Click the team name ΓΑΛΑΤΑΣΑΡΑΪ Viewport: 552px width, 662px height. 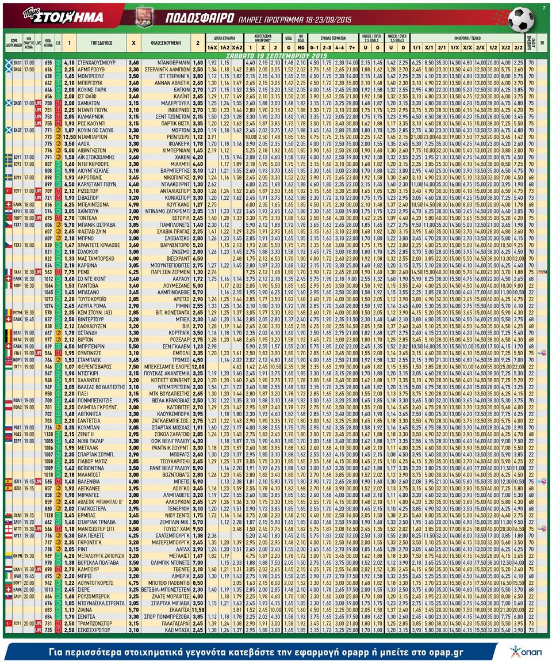(x=177, y=623)
